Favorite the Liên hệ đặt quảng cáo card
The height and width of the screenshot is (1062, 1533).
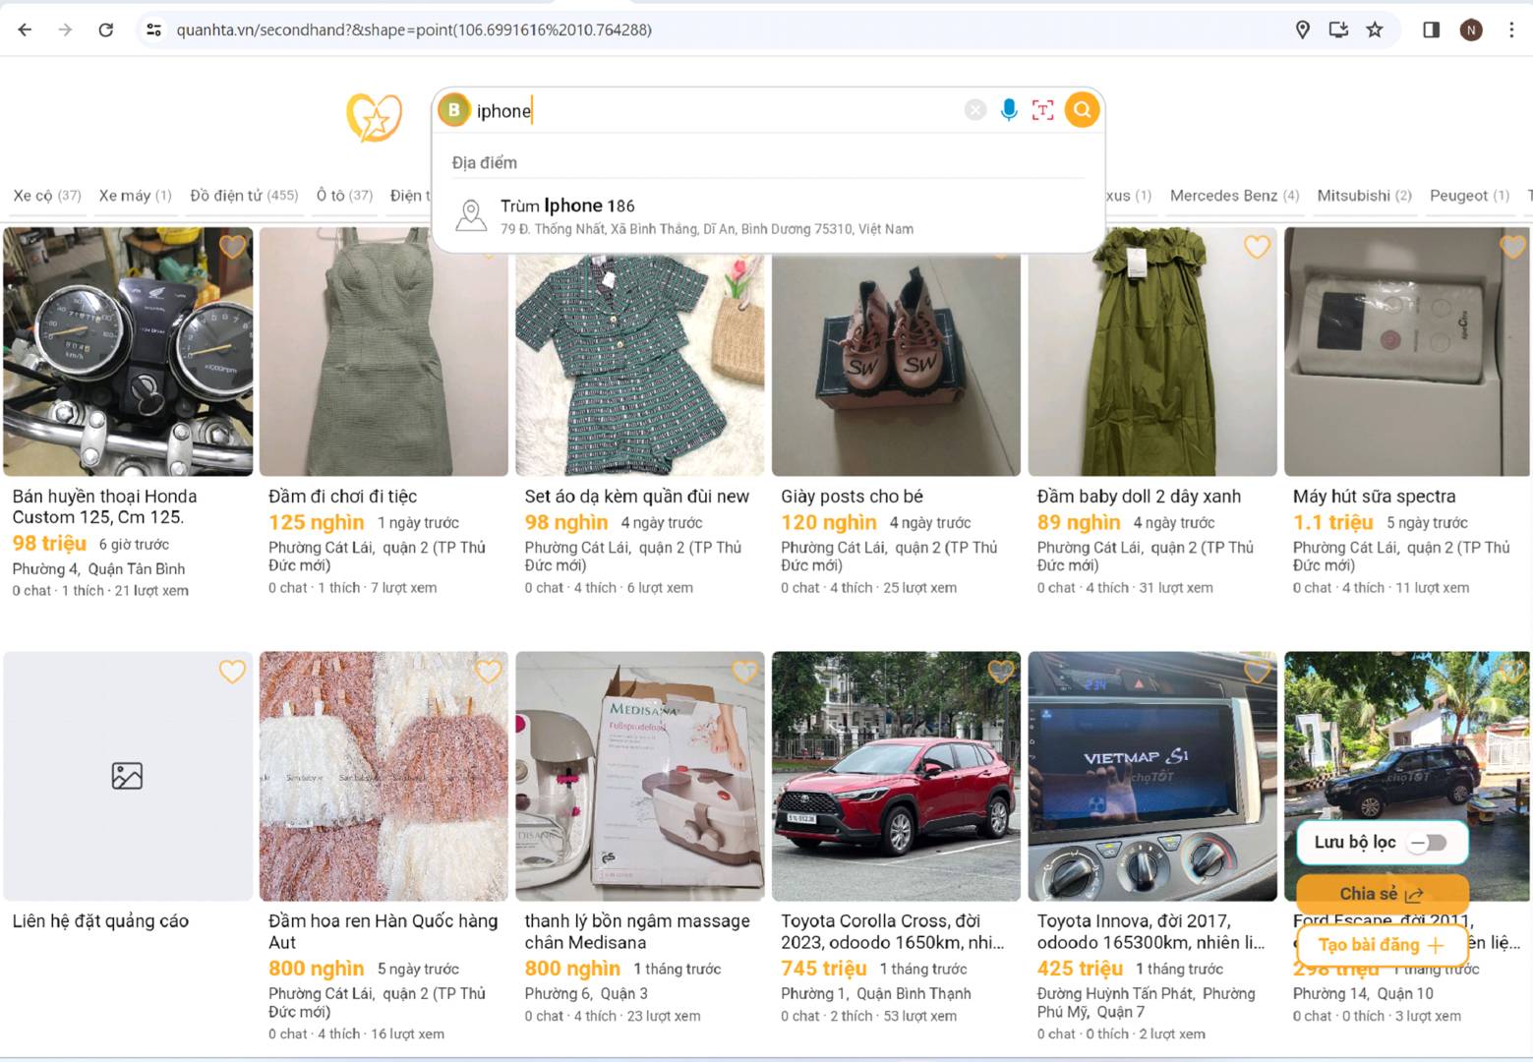pos(233,671)
